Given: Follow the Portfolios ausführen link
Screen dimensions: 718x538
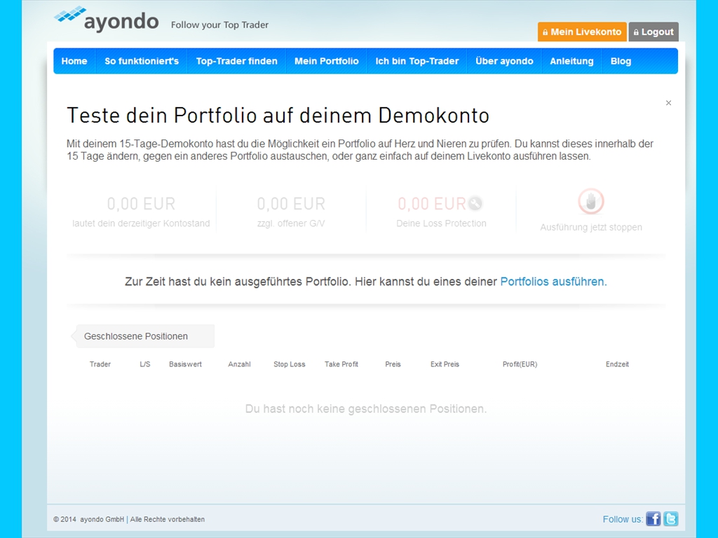Looking at the screenshot, I should [553, 282].
